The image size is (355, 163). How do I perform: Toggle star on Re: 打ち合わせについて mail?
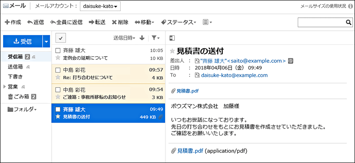58,78
